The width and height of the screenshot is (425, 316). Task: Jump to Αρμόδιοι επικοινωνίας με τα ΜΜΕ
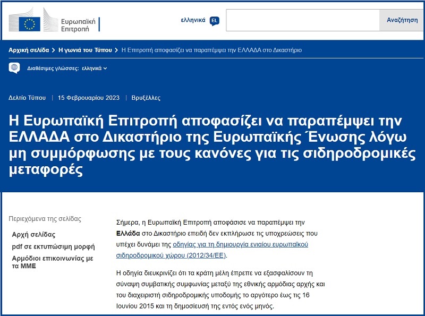click(x=53, y=262)
